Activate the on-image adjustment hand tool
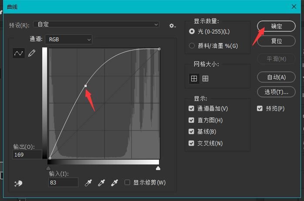Image resolution: width=304 pixels, height=201 pixels. pyautogui.click(x=18, y=183)
